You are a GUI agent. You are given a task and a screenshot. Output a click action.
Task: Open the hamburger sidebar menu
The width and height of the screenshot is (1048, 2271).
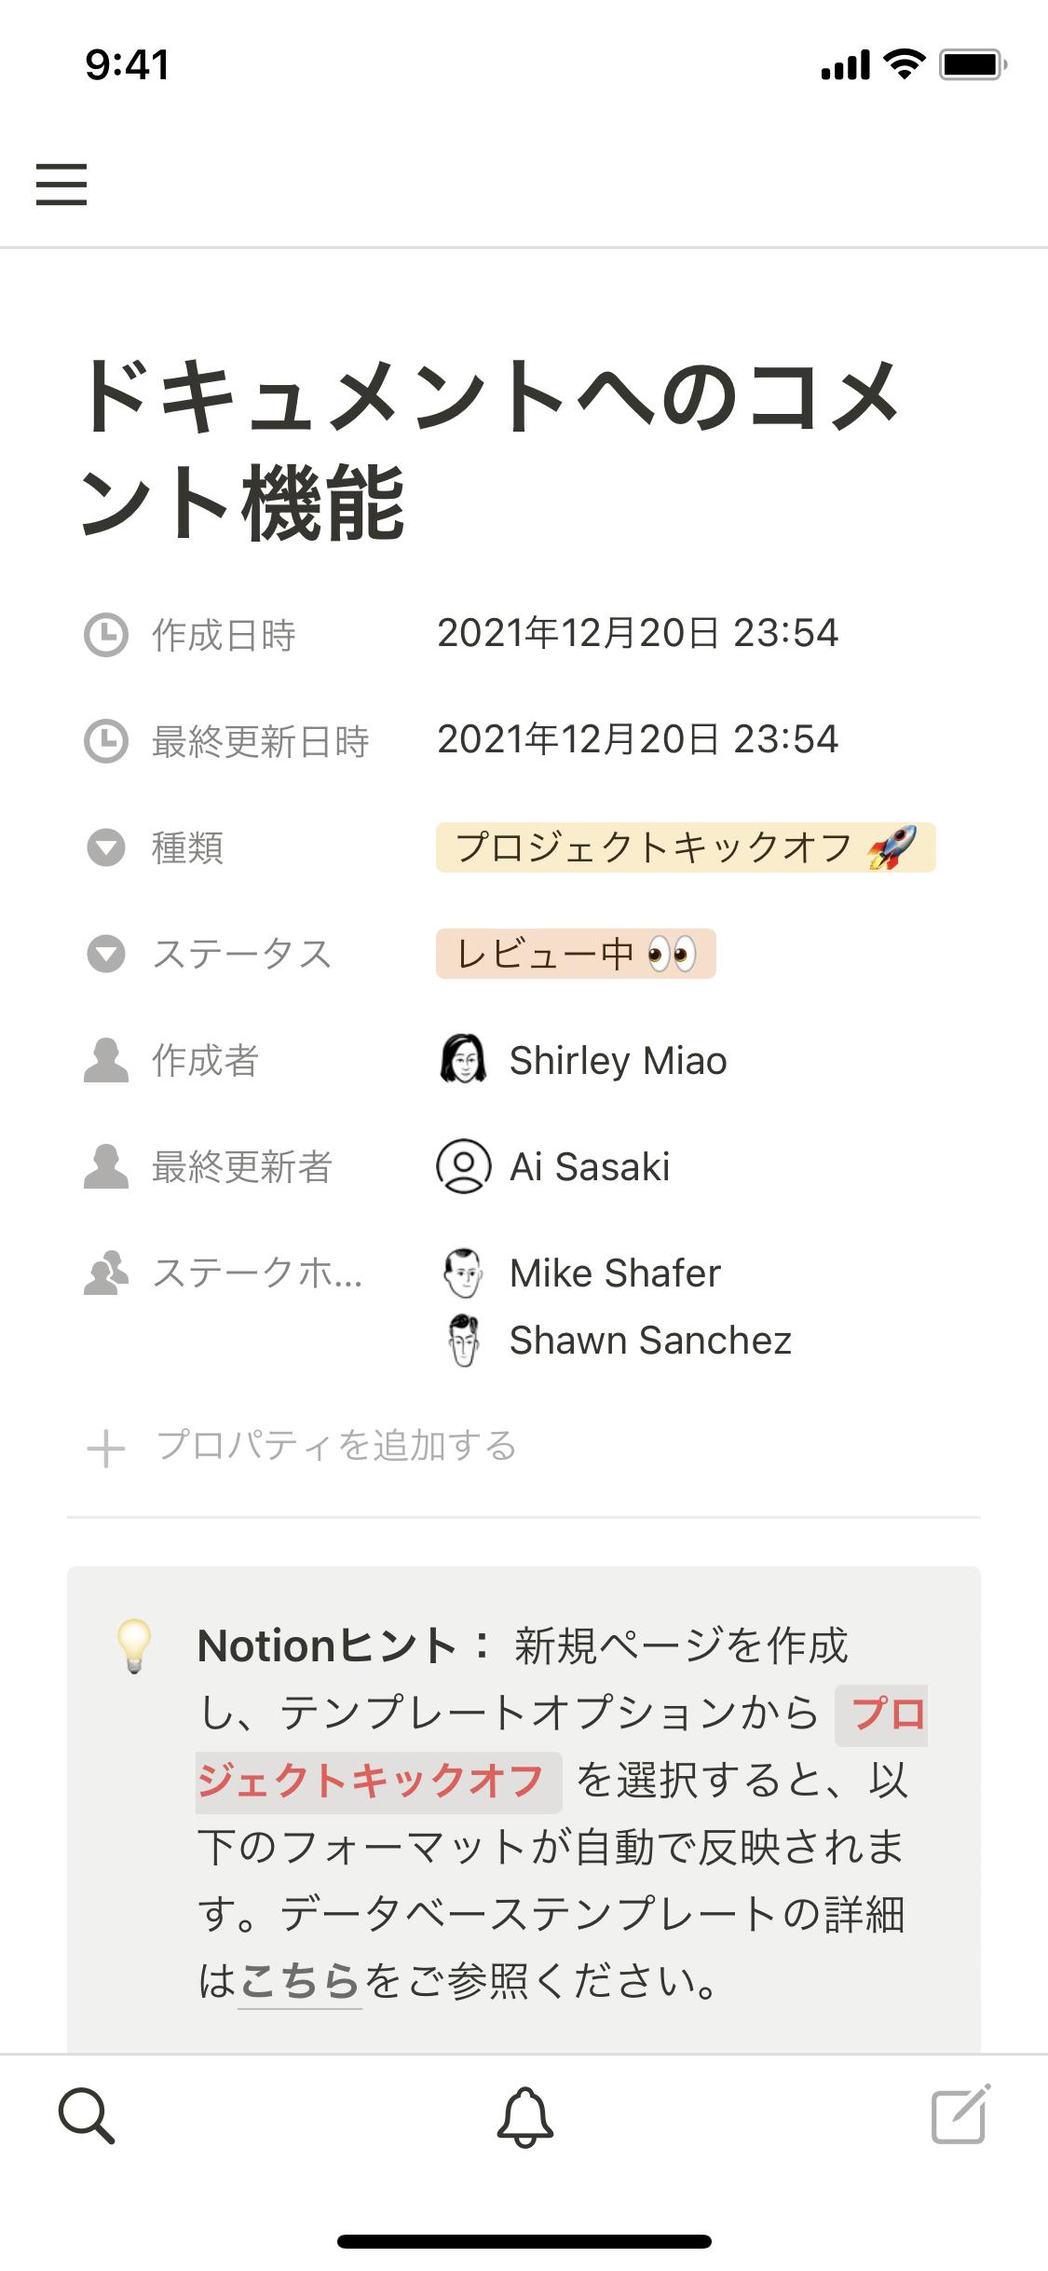pyautogui.click(x=61, y=184)
